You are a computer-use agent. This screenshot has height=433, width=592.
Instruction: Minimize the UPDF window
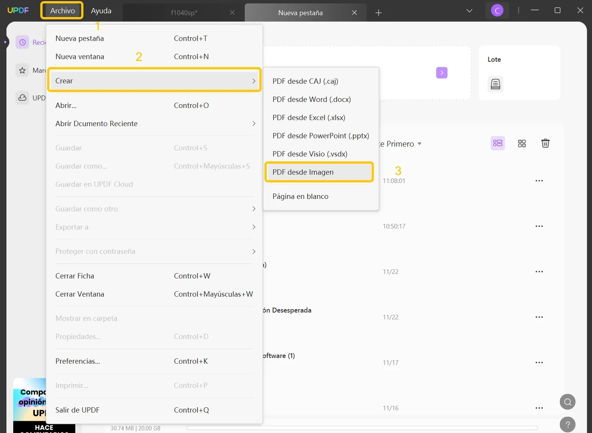tap(535, 10)
